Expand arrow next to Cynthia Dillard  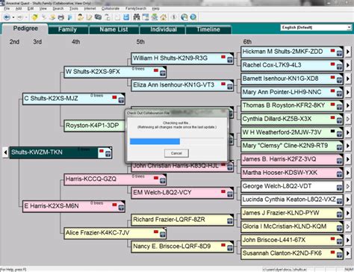(348, 119)
